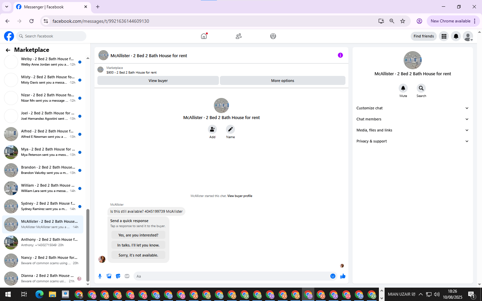Open Windows Start menu
482x301 pixels.
[8, 294]
